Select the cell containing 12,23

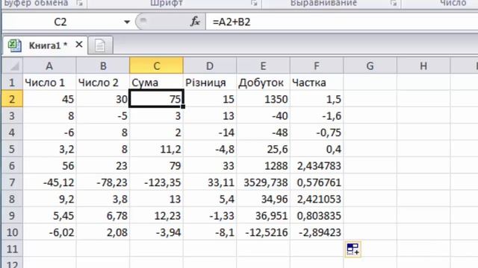(156, 215)
